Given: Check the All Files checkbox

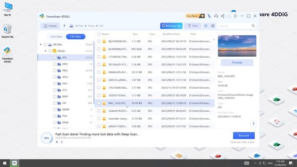Looking at the screenshot, I should coord(45,45).
